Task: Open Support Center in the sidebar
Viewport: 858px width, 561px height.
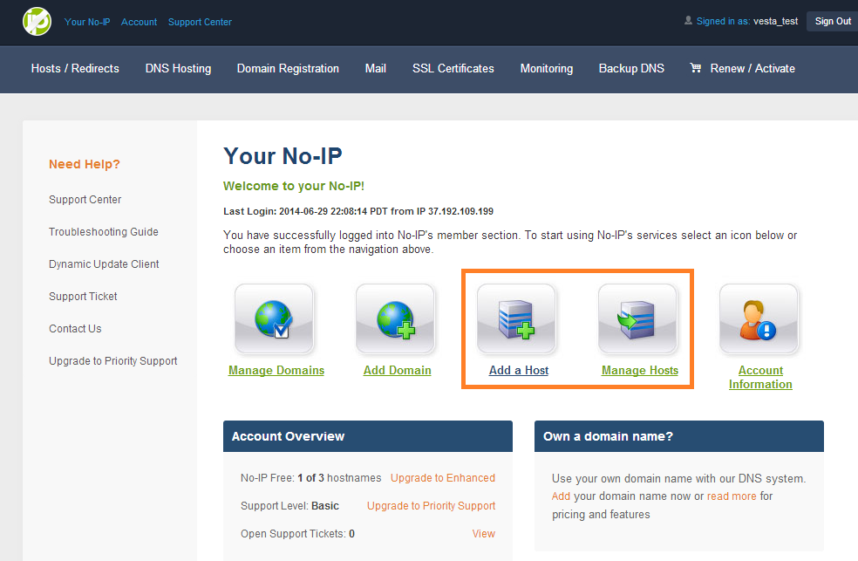Action: coord(85,200)
